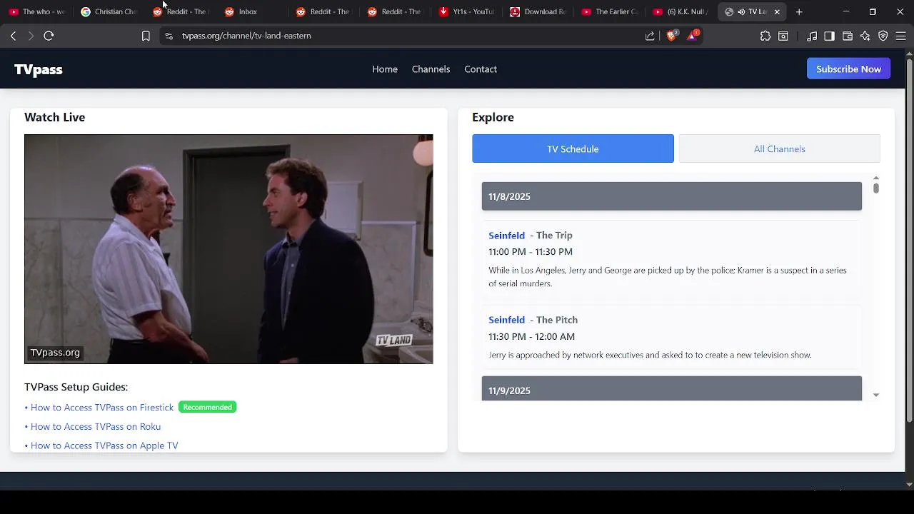The width and height of the screenshot is (914, 514).
Task: Switch to the Christian Google search tab
Action: pyautogui.click(x=109, y=11)
